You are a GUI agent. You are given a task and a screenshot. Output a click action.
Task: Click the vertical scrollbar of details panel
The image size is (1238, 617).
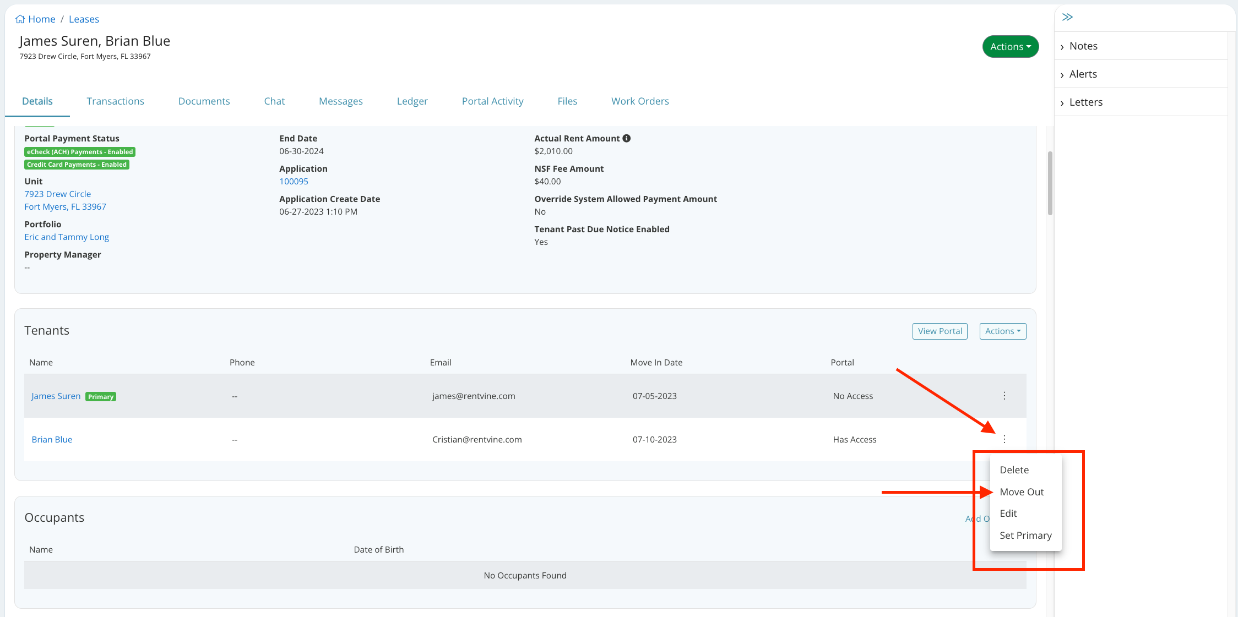pos(1050,184)
